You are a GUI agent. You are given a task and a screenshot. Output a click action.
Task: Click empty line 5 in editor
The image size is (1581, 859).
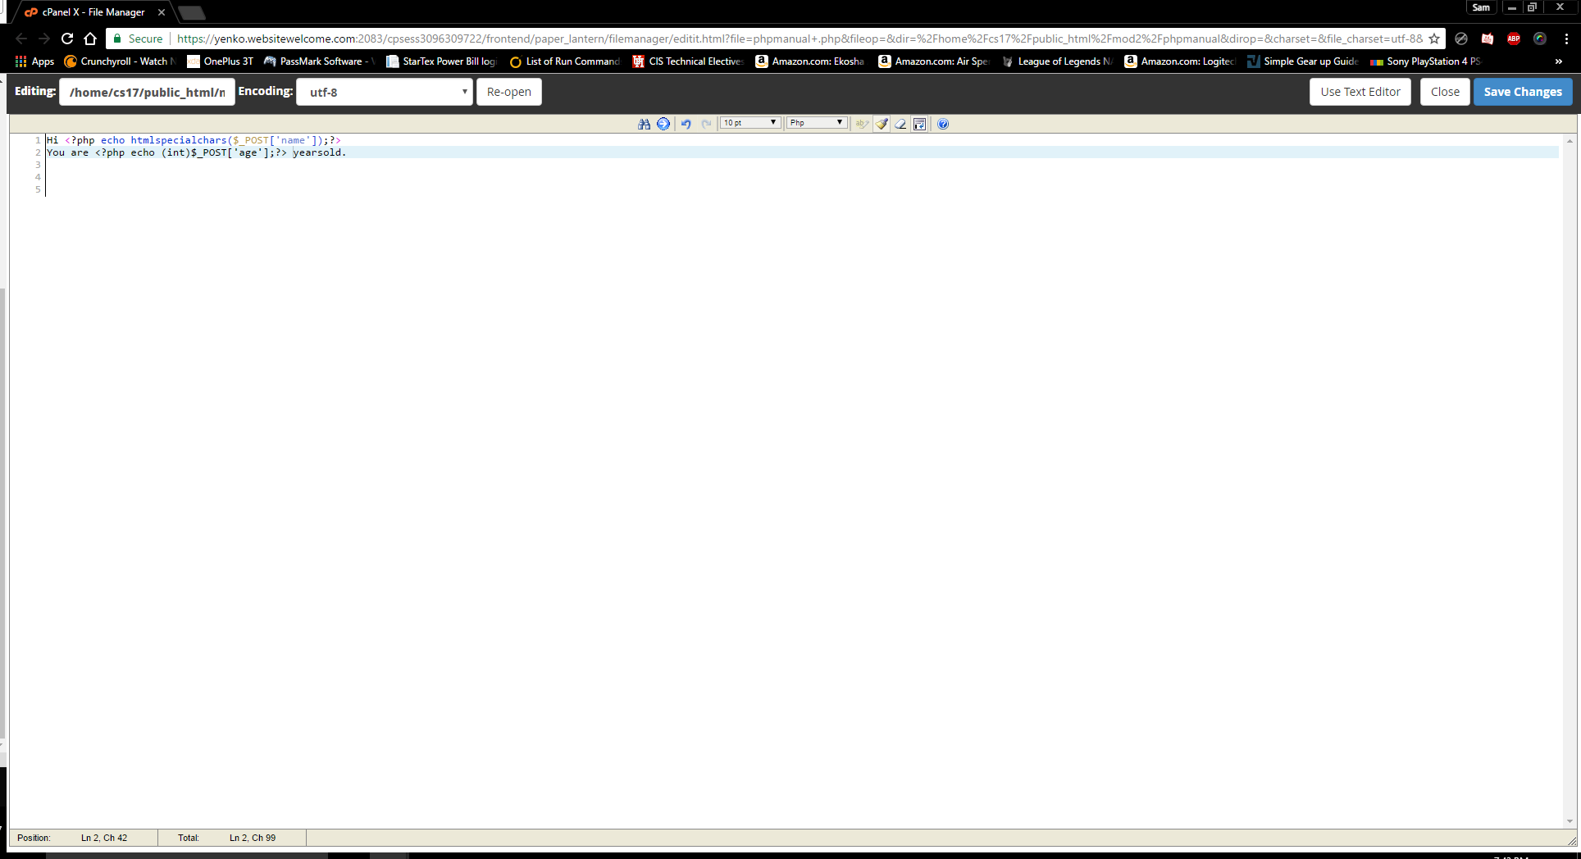(x=802, y=189)
